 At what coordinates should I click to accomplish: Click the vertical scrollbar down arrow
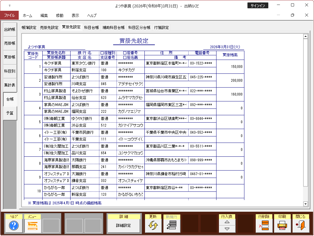305,204
